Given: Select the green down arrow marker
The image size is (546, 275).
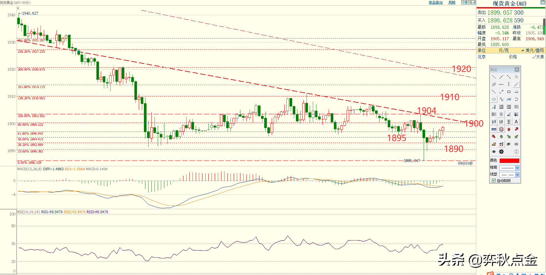Looking at the screenshot, I should pyautogui.click(x=501, y=137).
